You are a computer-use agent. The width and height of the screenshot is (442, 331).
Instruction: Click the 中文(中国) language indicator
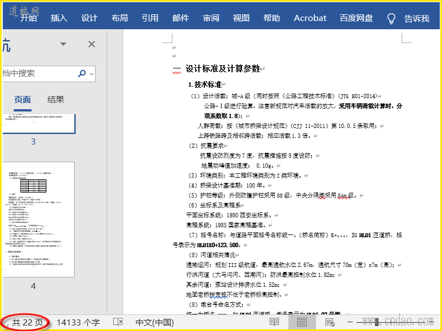(x=154, y=322)
